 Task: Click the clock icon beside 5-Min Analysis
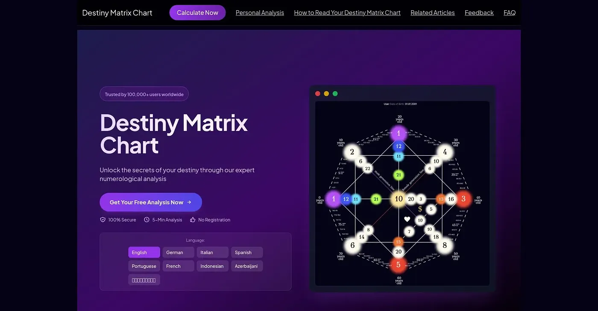[x=147, y=220]
